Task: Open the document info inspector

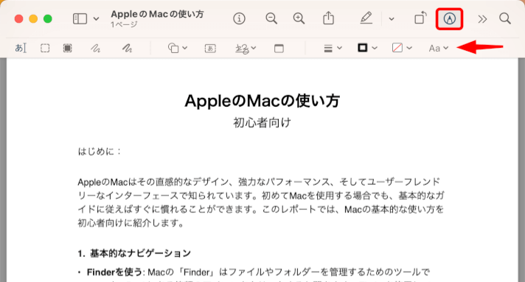Action: [x=239, y=18]
